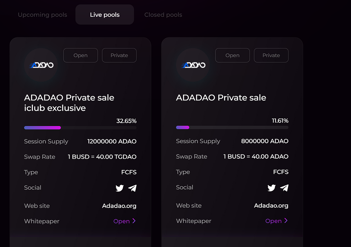This screenshot has height=247, width=351.
Task: Click Open badge in second ADADAO card
Action: click(232, 55)
